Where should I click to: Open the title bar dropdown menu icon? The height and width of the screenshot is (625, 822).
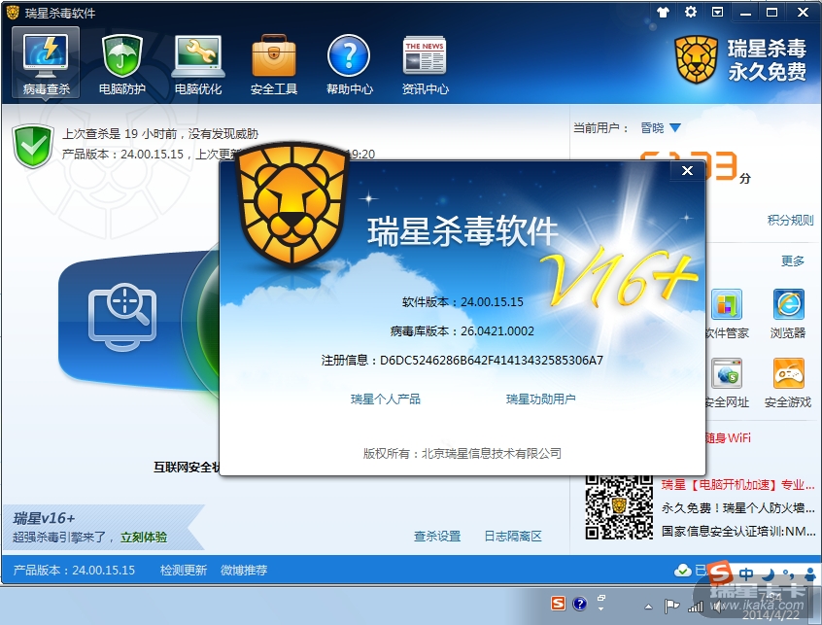(717, 12)
